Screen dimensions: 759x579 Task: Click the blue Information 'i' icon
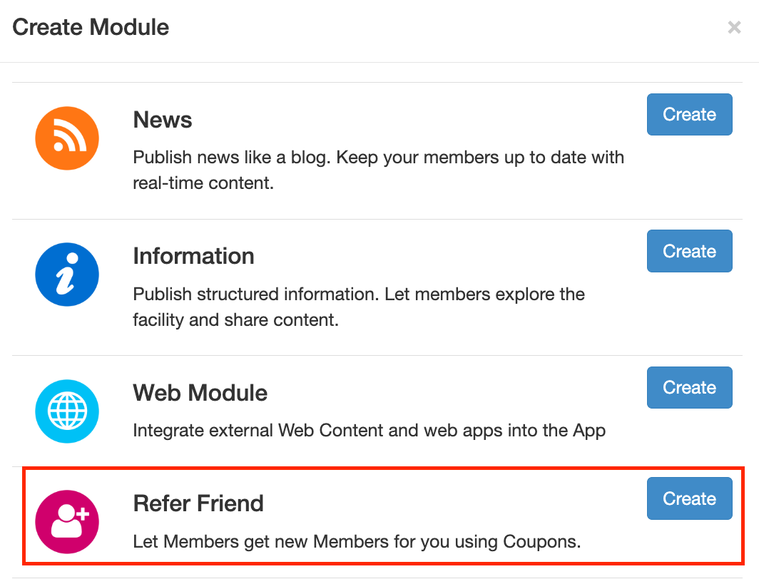pyautogui.click(x=67, y=275)
